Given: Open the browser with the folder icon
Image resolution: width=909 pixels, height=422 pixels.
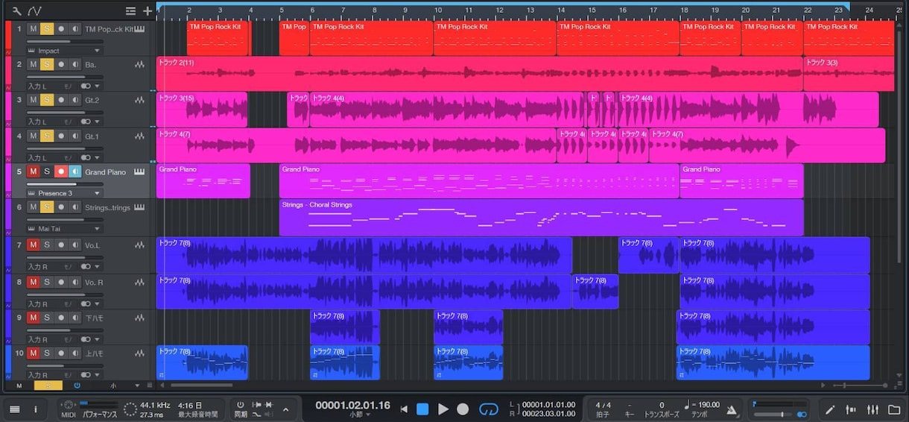Looking at the screenshot, I should [893, 409].
